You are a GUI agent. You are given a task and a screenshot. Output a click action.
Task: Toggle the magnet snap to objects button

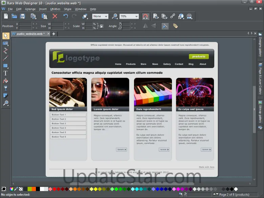[145, 16]
